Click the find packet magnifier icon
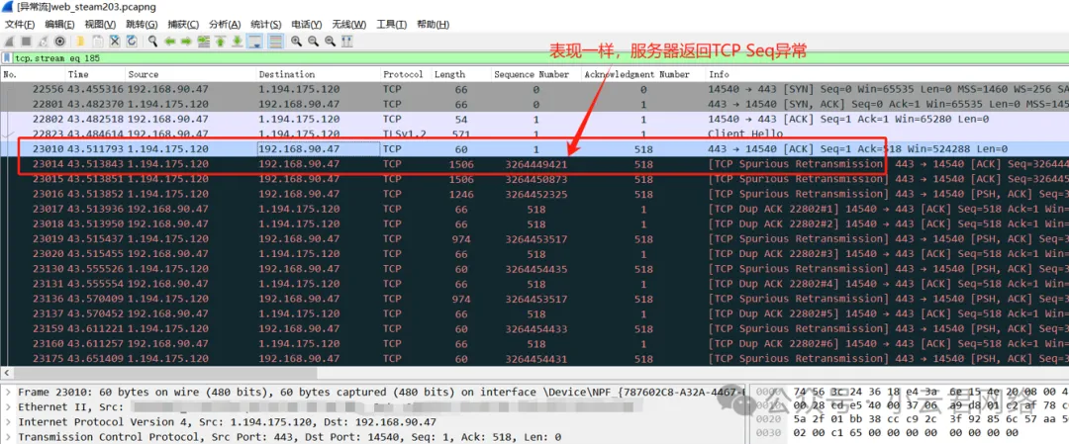Image resolution: width=1069 pixels, height=444 pixels. click(153, 42)
